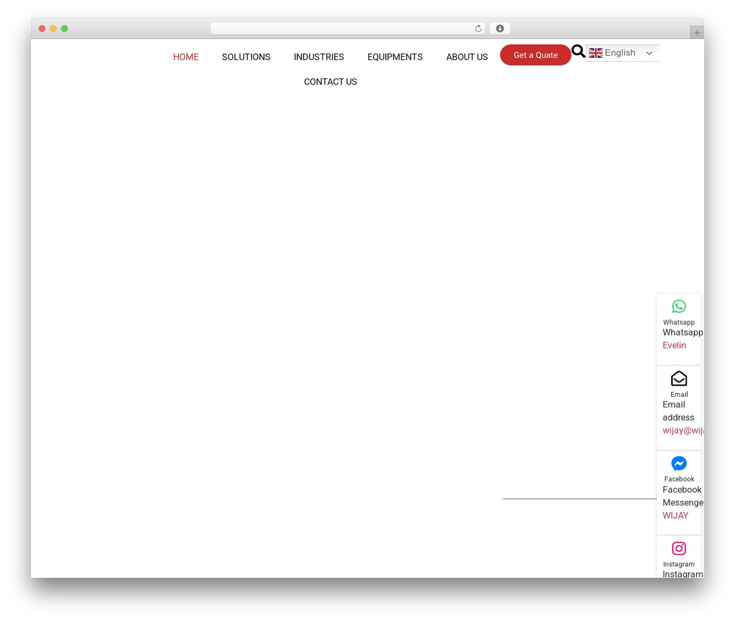The image size is (735, 622).
Task: Click the UK flag icon
Action: click(x=595, y=53)
